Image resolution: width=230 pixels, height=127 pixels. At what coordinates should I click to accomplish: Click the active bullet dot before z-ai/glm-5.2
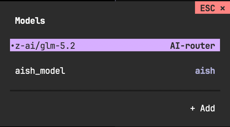12,46
